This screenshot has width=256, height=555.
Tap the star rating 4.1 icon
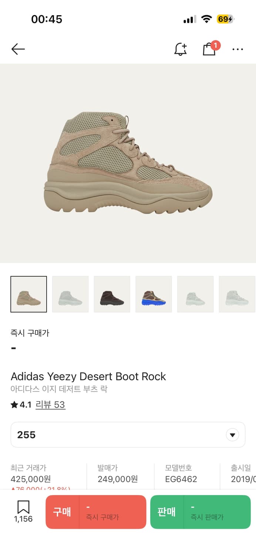(x=14, y=405)
